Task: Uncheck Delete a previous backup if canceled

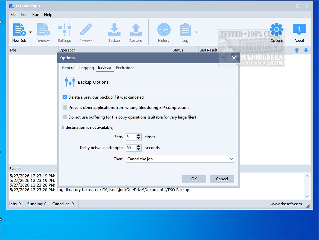Action: (x=65, y=97)
